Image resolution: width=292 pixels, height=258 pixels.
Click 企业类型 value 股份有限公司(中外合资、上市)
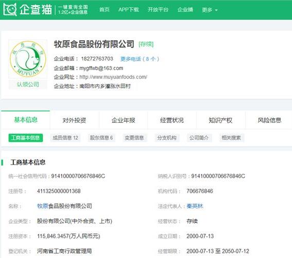[x=75, y=221]
